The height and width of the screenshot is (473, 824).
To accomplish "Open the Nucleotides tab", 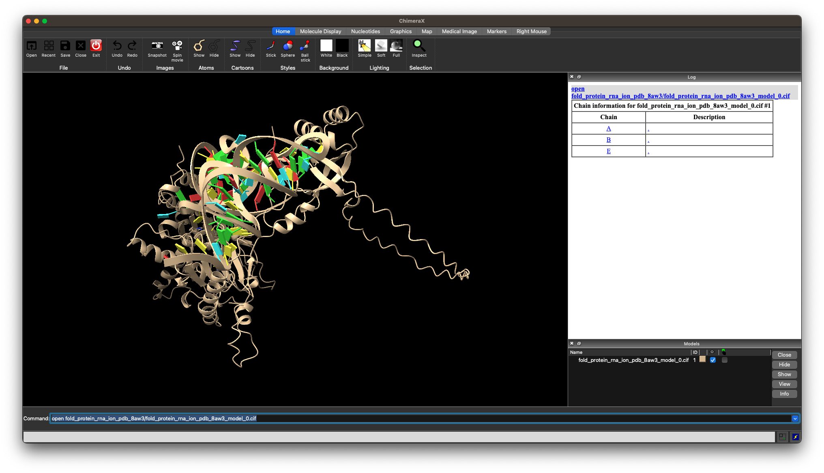I will tap(365, 31).
